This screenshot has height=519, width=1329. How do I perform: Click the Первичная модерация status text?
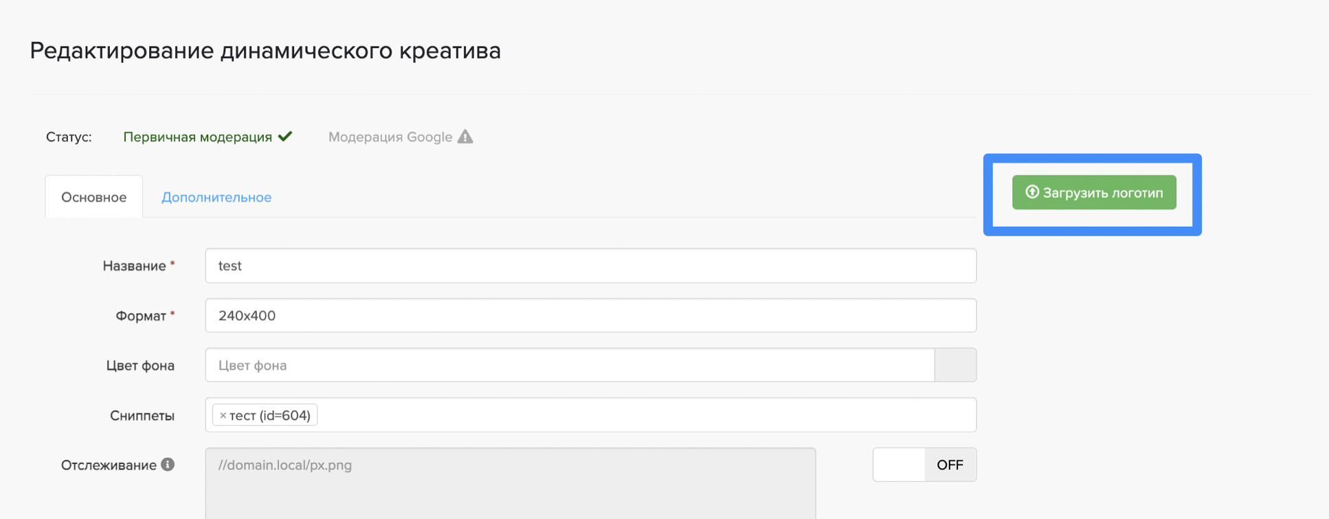point(198,137)
